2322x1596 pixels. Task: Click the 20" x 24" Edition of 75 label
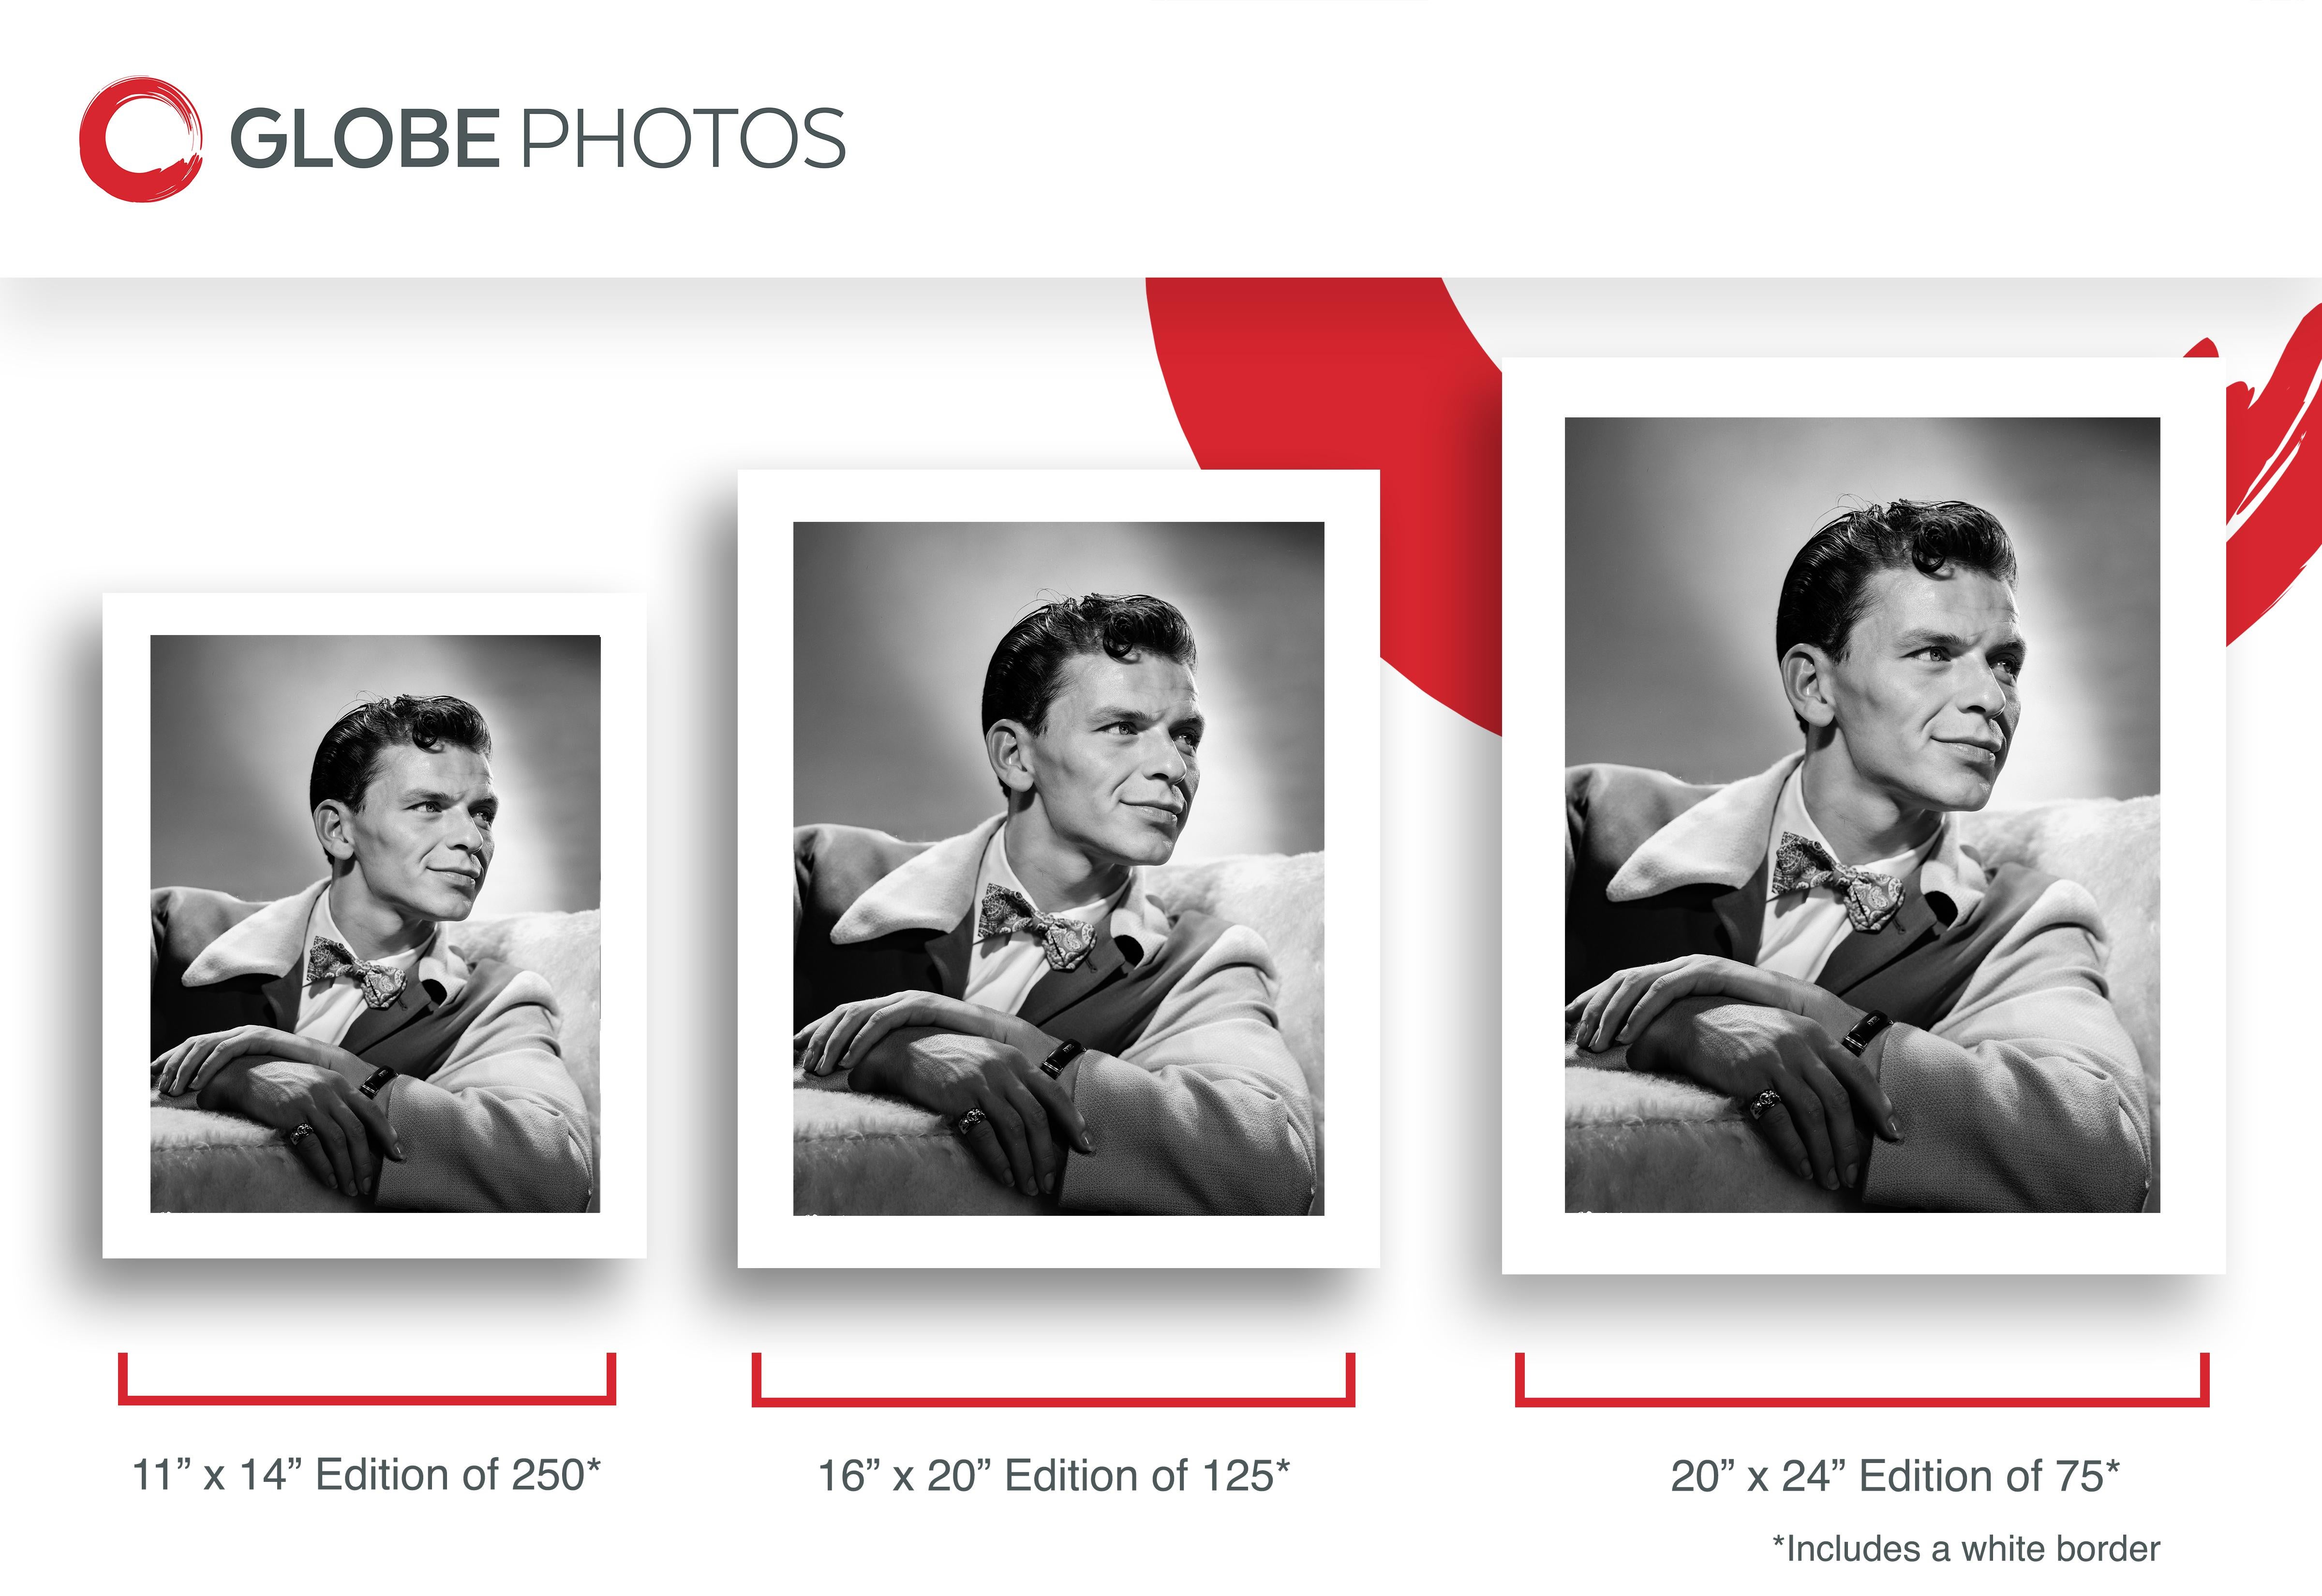(1895, 1476)
